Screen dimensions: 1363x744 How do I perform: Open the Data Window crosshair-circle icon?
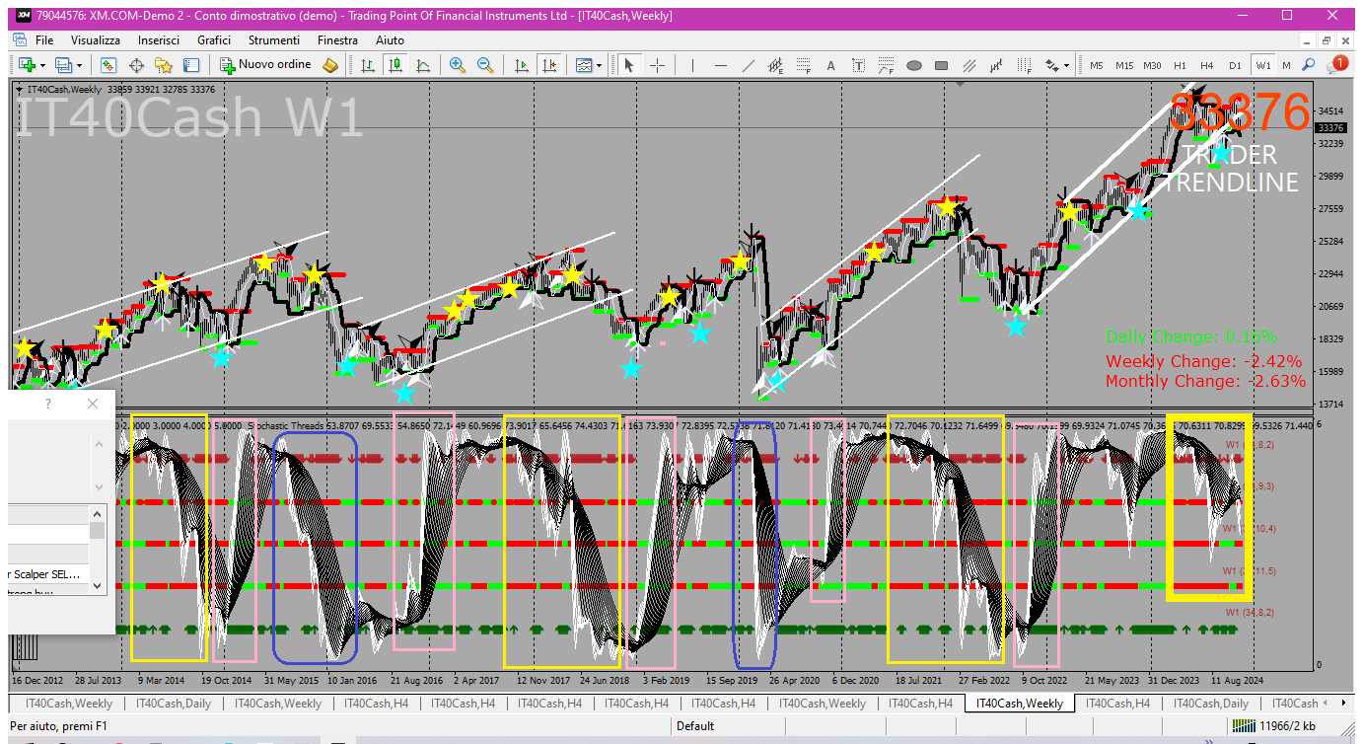[x=136, y=65]
